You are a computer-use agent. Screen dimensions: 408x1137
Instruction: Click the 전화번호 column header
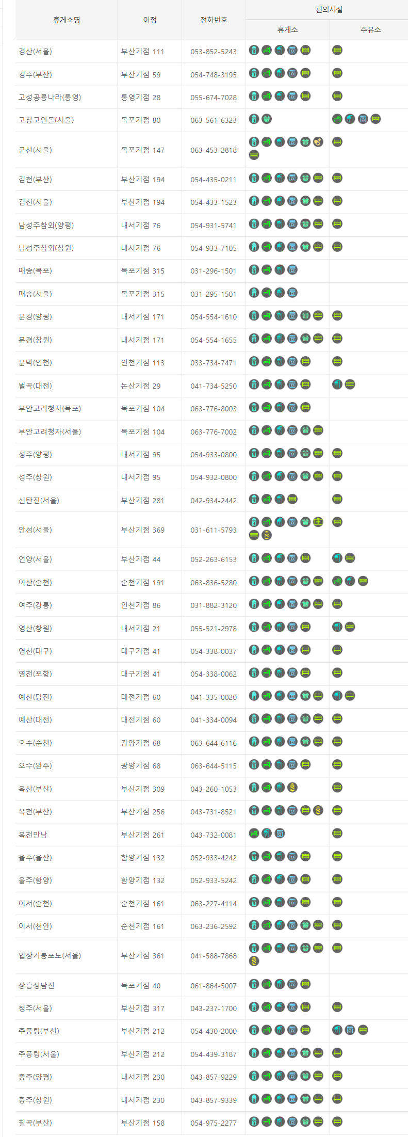point(214,20)
